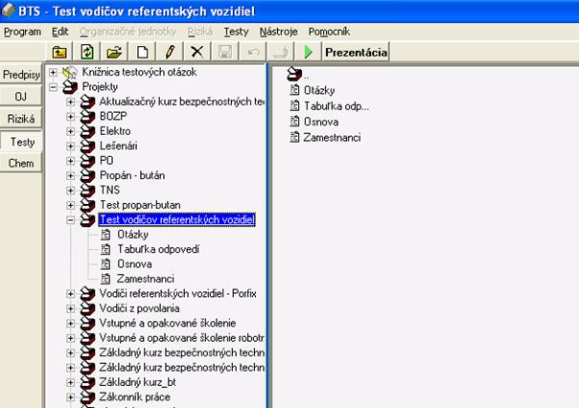This screenshot has width=579, height=408.
Task: Click the Zamestnanci icon in right pane
Action: [x=294, y=137]
